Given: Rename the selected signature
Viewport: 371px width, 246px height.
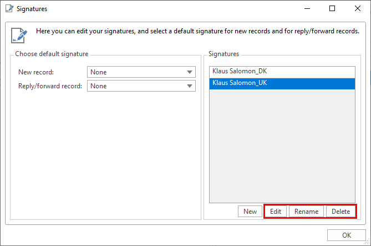Looking at the screenshot, I should [306, 212].
